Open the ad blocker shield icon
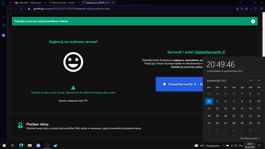Viewport: 265px width, 149px height. 246,9
